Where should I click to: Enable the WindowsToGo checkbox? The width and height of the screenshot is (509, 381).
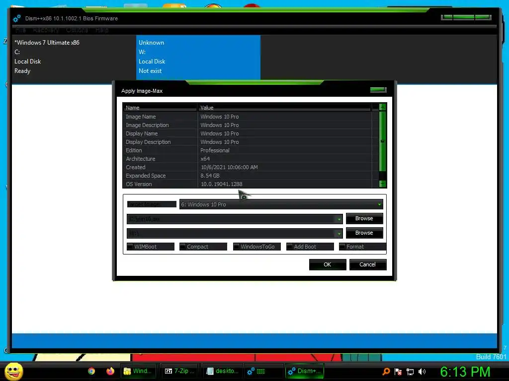[x=236, y=247]
